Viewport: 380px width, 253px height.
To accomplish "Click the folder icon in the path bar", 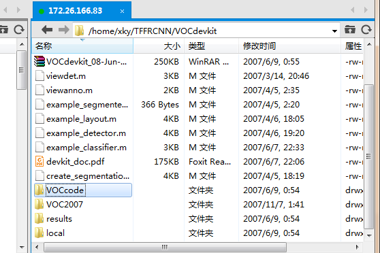I will [x=79, y=31].
